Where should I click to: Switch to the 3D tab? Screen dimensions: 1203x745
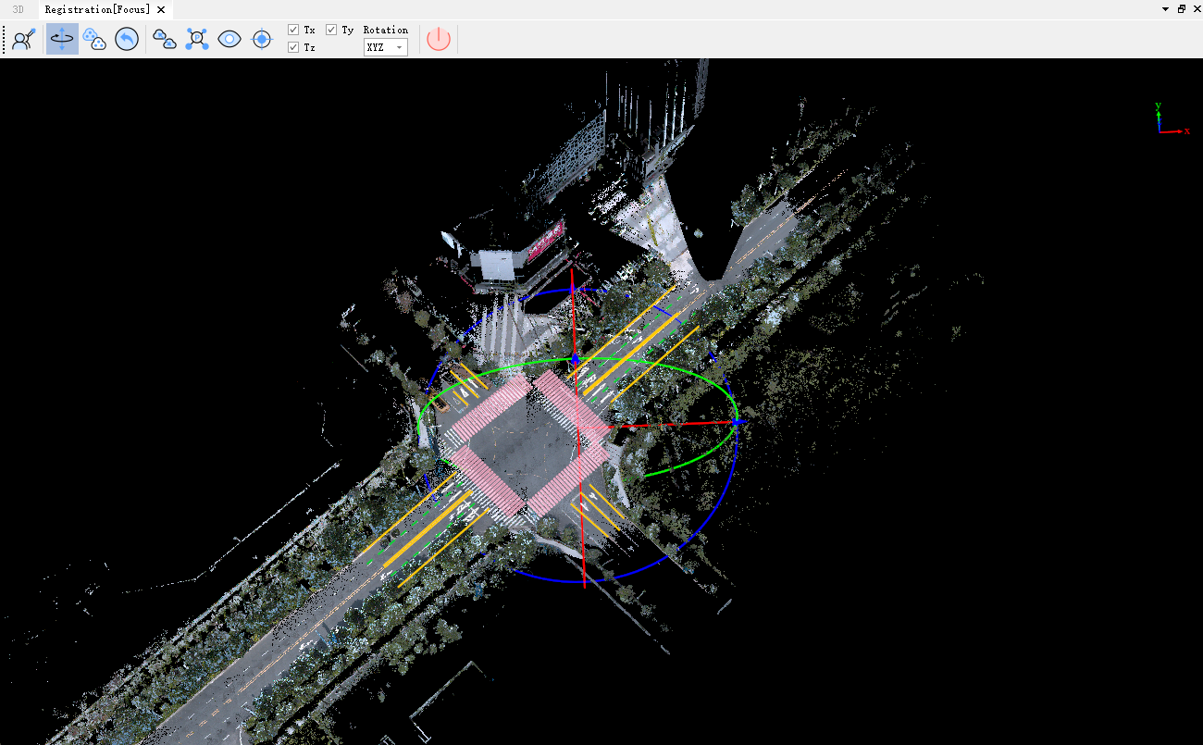click(18, 9)
